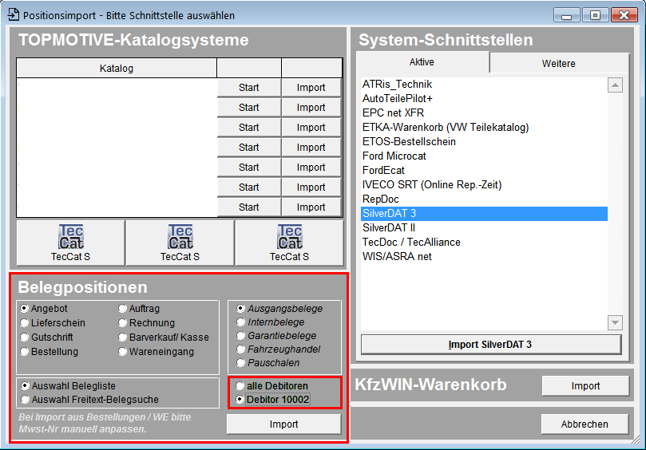The width and height of the screenshot is (646, 450).
Task: Click the Katalog column header
Action: click(117, 69)
